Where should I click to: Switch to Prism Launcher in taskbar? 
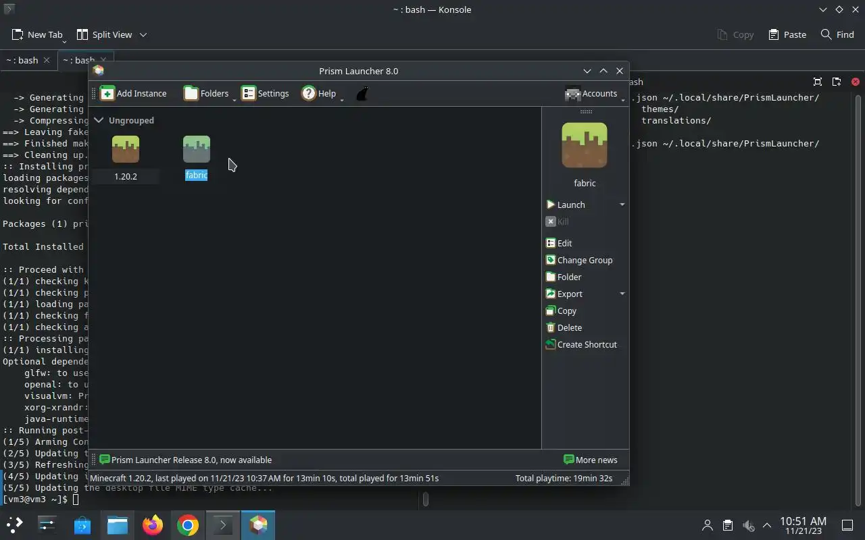pos(258,524)
